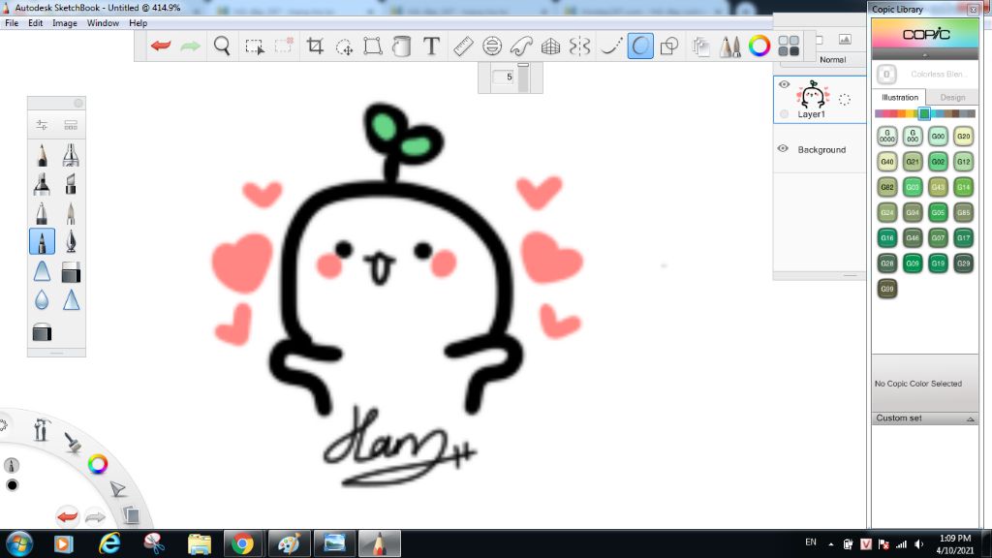
Task: Select the Hard Eraser brush
Action: click(x=71, y=272)
